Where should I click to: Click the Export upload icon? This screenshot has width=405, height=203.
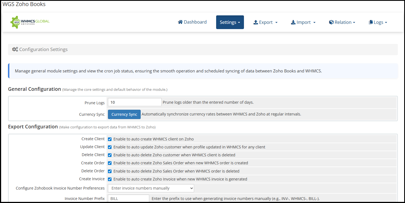point(255,22)
